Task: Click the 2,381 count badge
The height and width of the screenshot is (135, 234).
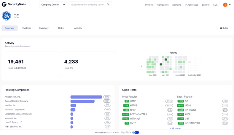Action: point(107,101)
